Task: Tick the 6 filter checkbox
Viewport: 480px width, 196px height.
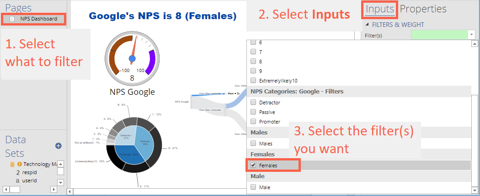Action: point(253,42)
